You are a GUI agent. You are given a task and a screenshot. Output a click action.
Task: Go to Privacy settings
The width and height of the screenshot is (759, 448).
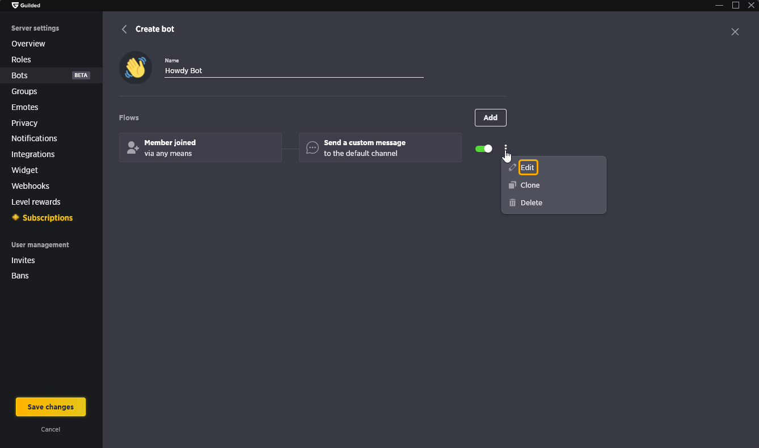[51, 123]
